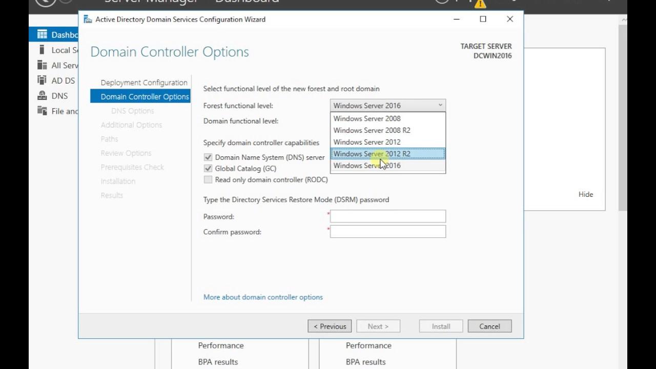Click the Local Server icon
The height and width of the screenshot is (369, 656).
tap(42, 50)
